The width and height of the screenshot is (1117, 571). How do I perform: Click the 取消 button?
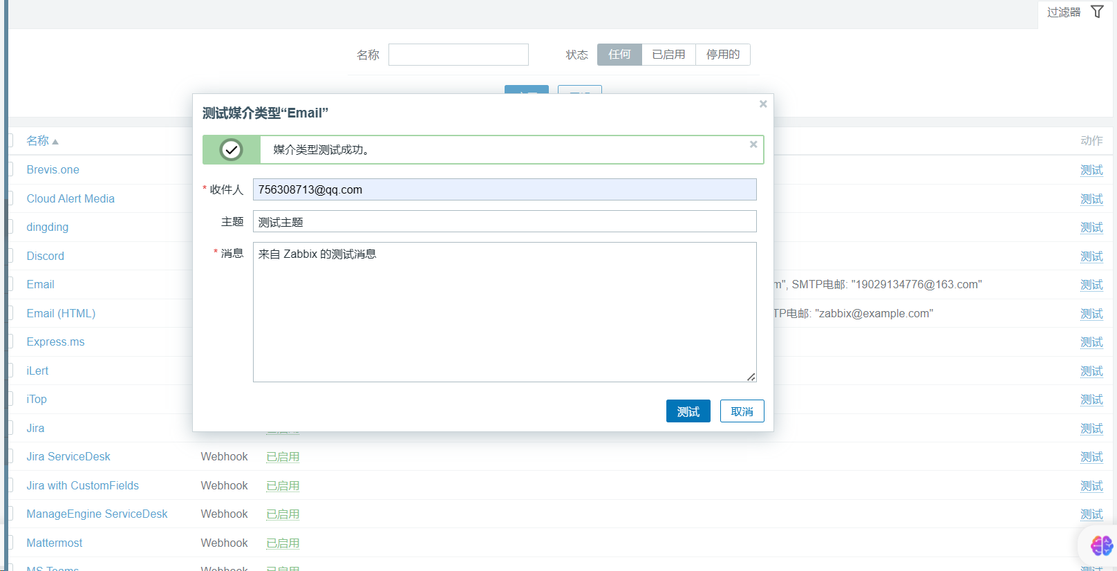(x=742, y=411)
